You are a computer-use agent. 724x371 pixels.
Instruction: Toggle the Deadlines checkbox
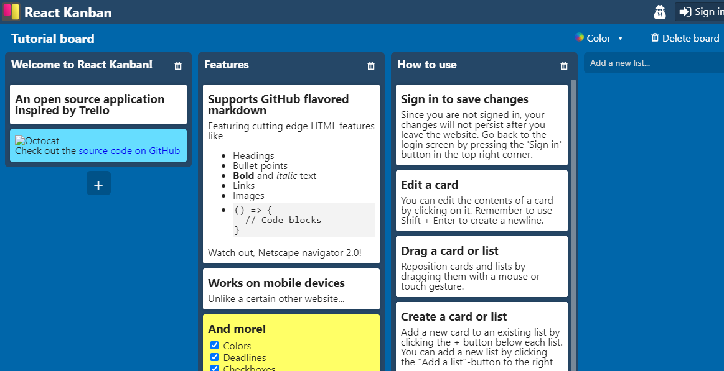[214, 357]
